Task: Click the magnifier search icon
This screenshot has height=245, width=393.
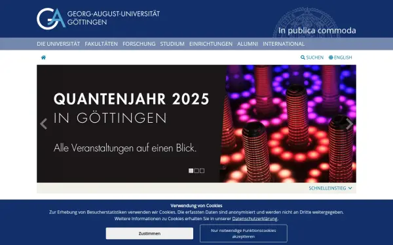Action: (303, 57)
